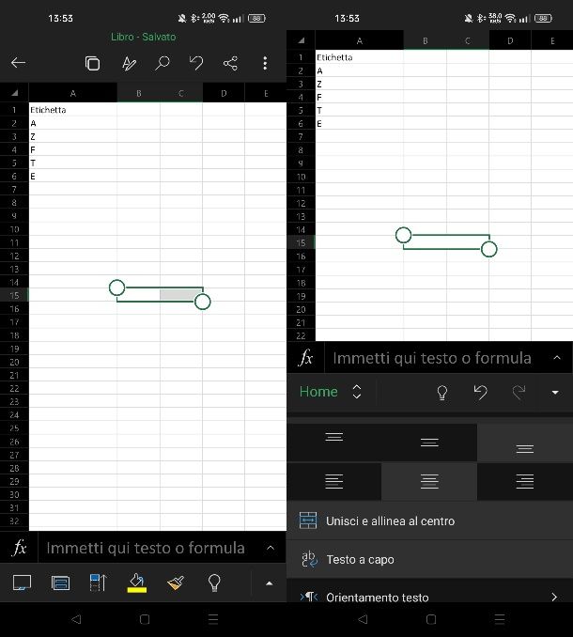Viewport: 573px width, 637px height.
Task: Tap cell containing Z on the left sheet
Action: click(73, 136)
